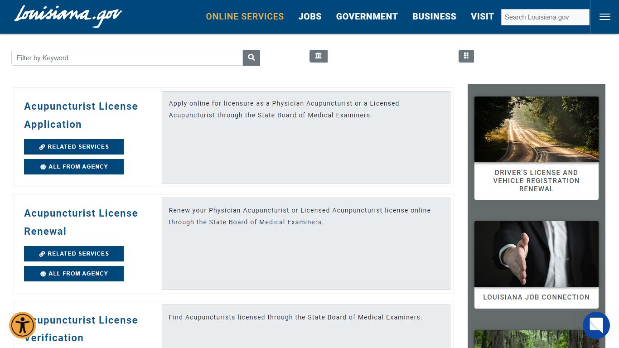This screenshot has height=348, width=619.
Task: Click the Louisiana.gov logo
Action: coord(68,16)
